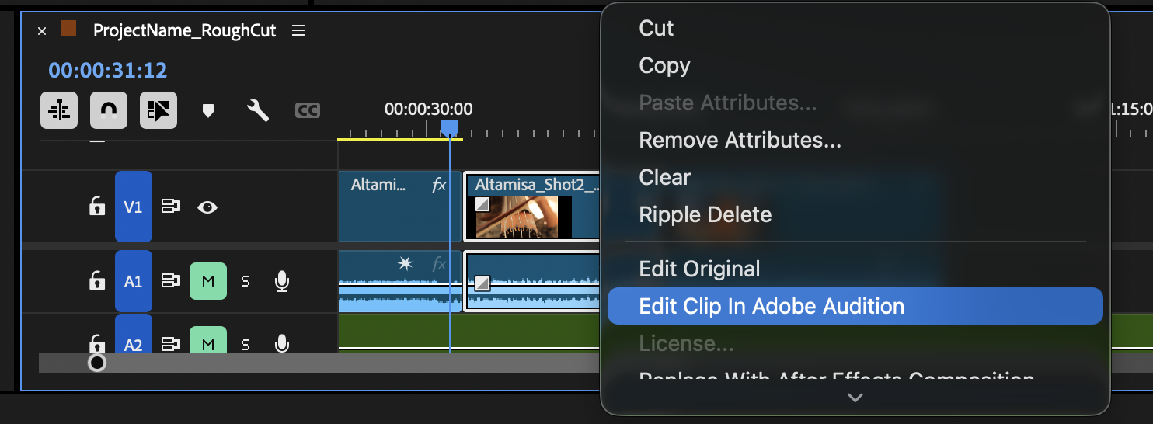Screen dimensions: 1153x424
Task: Toggle Snap in Timeline magnet icon
Action: [x=109, y=110]
